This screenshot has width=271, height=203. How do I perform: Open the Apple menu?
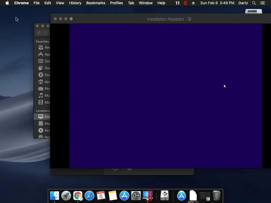pos(7,3)
